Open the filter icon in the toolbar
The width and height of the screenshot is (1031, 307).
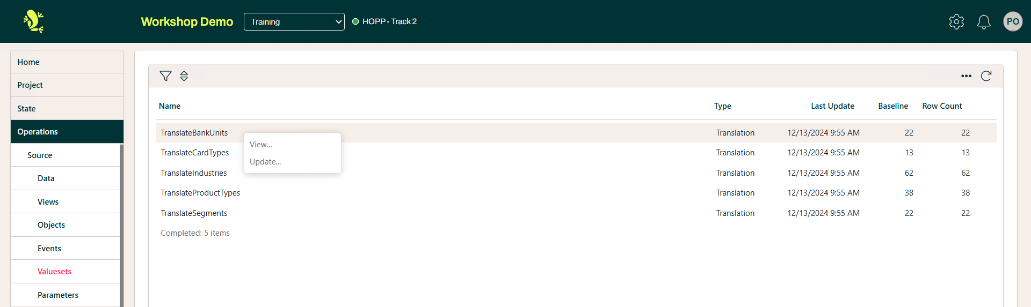point(165,76)
